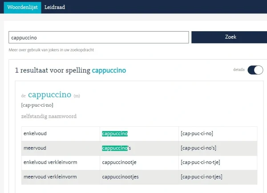Image resolution: width=267 pixels, height=193 pixels.
Task: Click the syllable text below the headword
Action: coord(37,105)
